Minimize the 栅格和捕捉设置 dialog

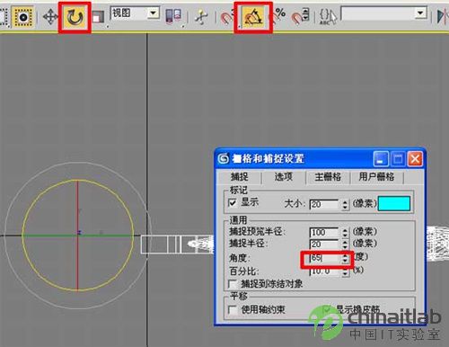381,158
